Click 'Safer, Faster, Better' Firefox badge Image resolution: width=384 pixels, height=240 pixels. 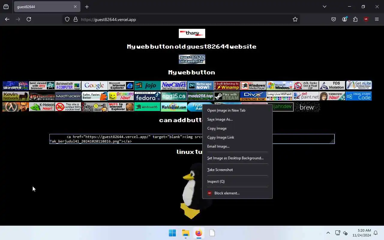click(x=94, y=96)
